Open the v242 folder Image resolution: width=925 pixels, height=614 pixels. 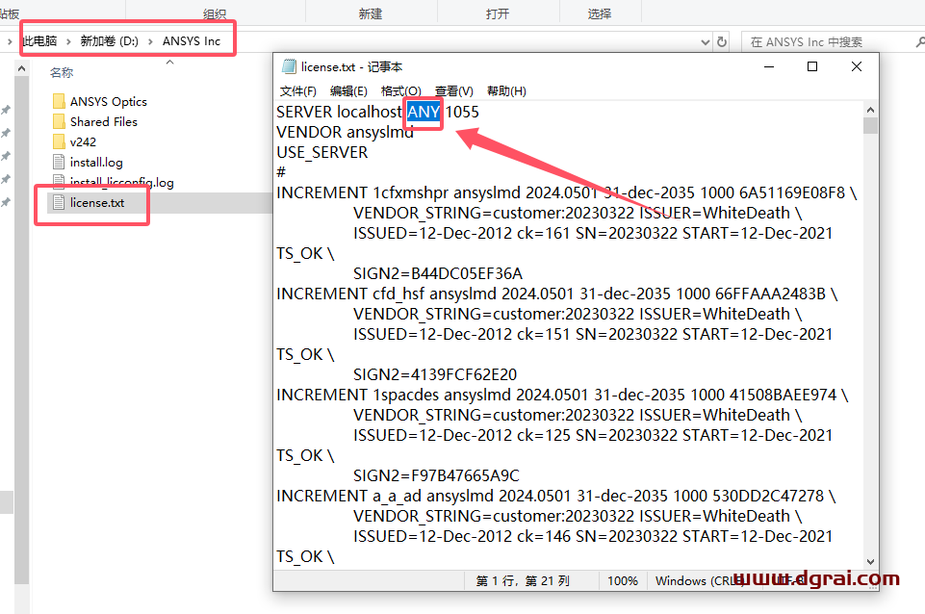point(74,141)
